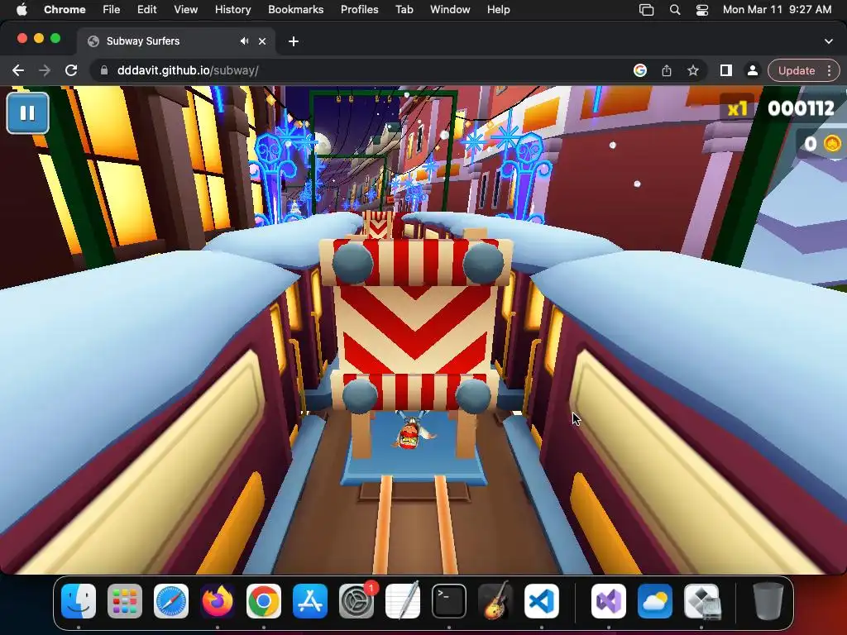Close the Subway Surfers tab
This screenshot has height=635, width=847.
click(262, 41)
